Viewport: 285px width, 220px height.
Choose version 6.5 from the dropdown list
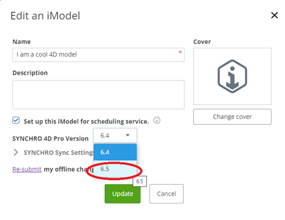(115, 169)
